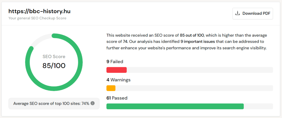Click the green Passed progress bar
The width and height of the screenshot is (282, 118).
[x=175, y=106]
